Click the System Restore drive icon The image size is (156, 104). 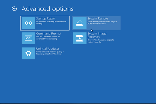(x=80, y=23)
